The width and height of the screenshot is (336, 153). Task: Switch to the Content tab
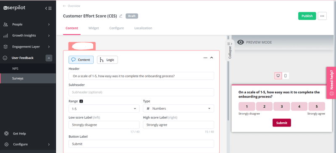pos(72,28)
